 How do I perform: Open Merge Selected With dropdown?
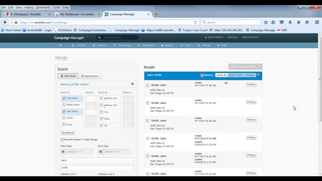(245, 66)
